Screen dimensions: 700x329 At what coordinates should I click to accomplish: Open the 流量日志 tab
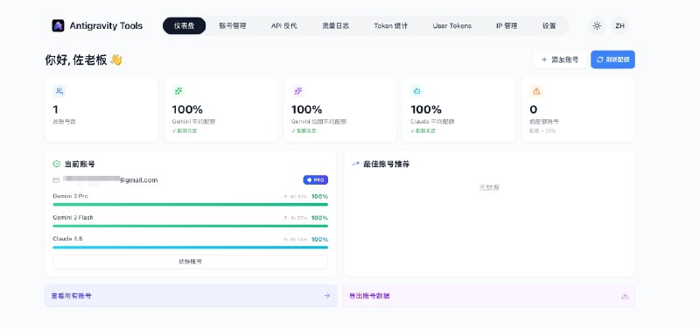[336, 26]
